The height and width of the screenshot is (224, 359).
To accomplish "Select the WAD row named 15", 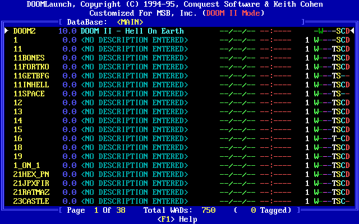I will (179, 129).
